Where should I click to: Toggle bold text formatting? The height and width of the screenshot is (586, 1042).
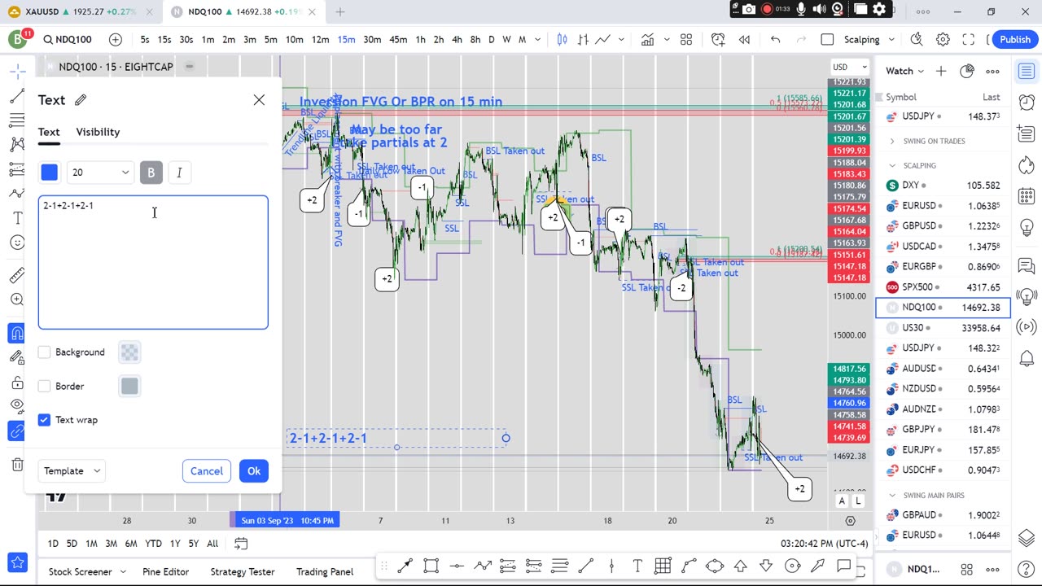click(151, 172)
